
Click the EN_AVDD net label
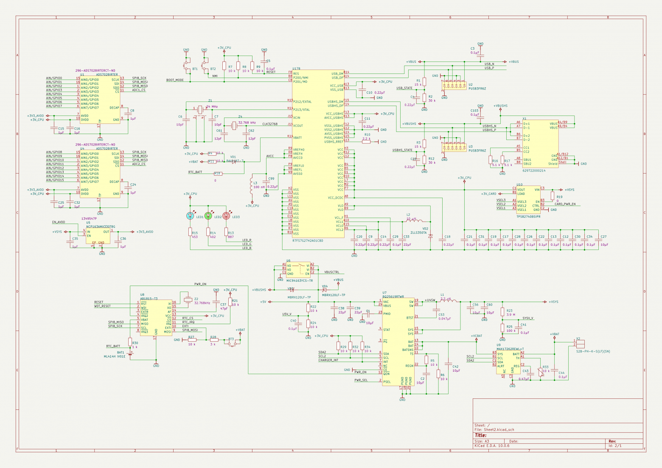tap(59, 222)
